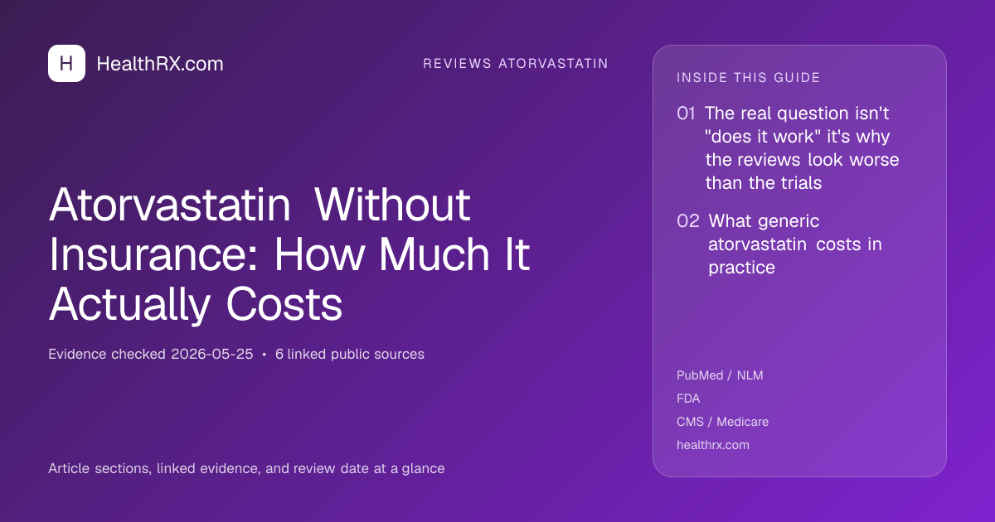Select the 'Article sections, linked evidence' caption
This screenshot has height=522, width=995.
click(x=246, y=469)
